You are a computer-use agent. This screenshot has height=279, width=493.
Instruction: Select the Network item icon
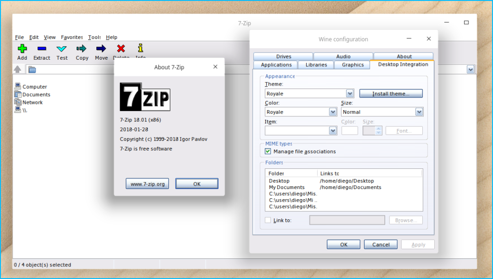coord(18,102)
